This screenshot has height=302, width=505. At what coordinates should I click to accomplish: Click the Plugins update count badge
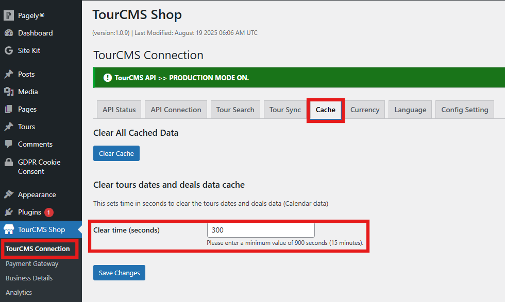48,212
